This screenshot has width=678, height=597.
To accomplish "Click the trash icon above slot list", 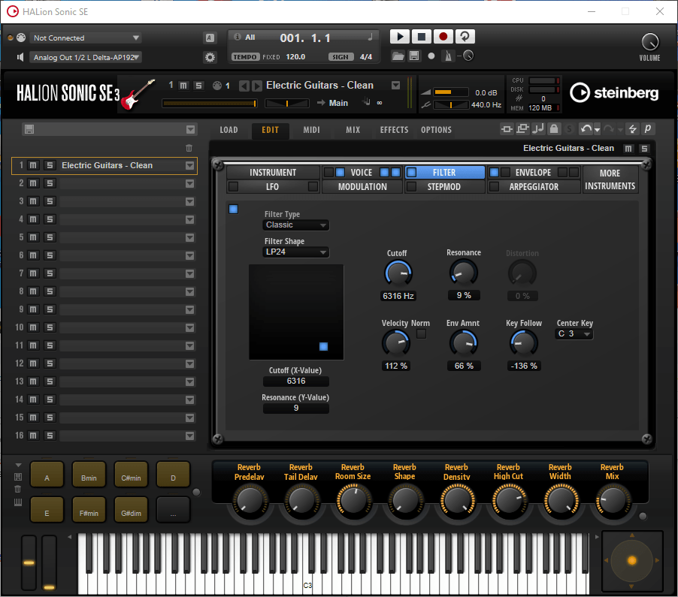I will pyautogui.click(x=189, y=148).
